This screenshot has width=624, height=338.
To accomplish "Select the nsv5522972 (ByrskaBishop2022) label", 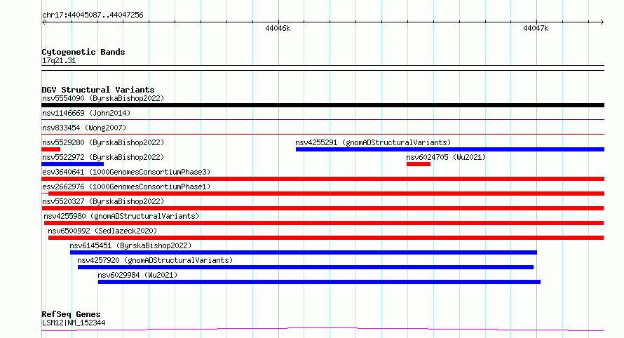I will click(x=103, y=157).
